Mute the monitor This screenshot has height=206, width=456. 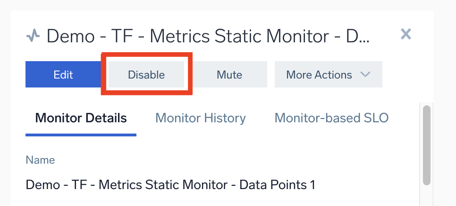pos(229,74)
